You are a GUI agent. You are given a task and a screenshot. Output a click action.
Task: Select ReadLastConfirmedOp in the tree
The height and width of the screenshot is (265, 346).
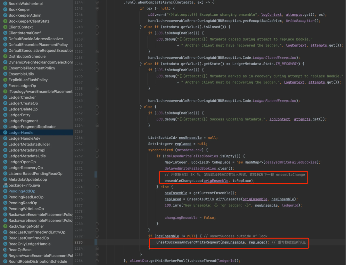pos(29,238)
